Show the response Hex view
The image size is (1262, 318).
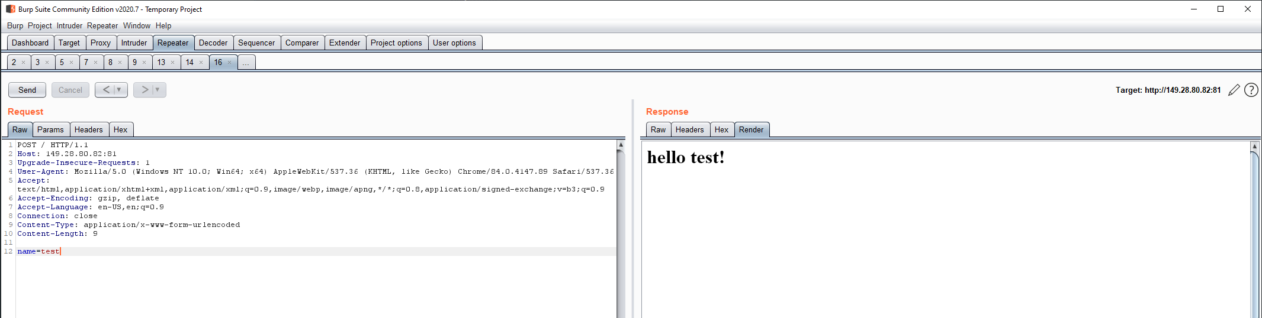coord(721,129)
